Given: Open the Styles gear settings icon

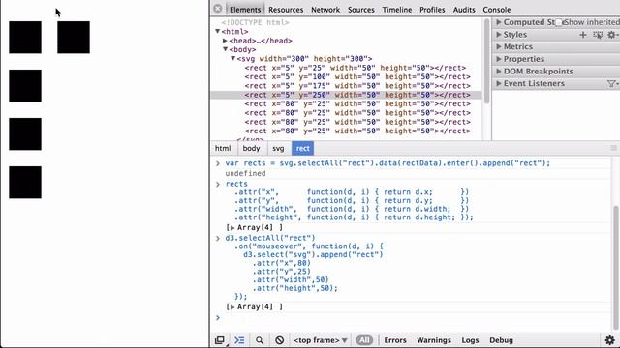Looking at the screenshot, I should 611,35.
